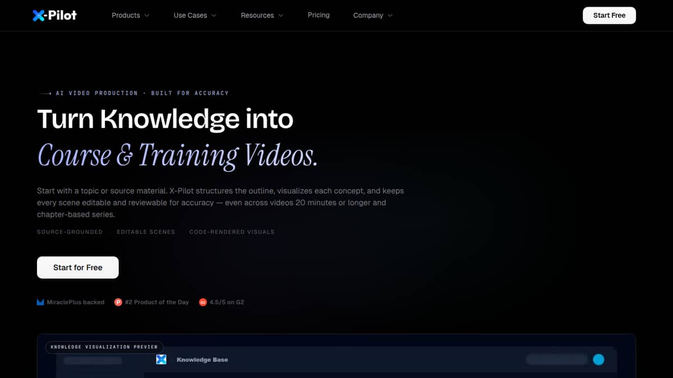
Task: Click the G2 badge icon
Action: point(203,302)
